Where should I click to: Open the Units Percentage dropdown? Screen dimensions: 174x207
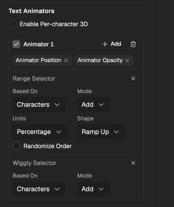pyautogui.click(x=40, y=132)
